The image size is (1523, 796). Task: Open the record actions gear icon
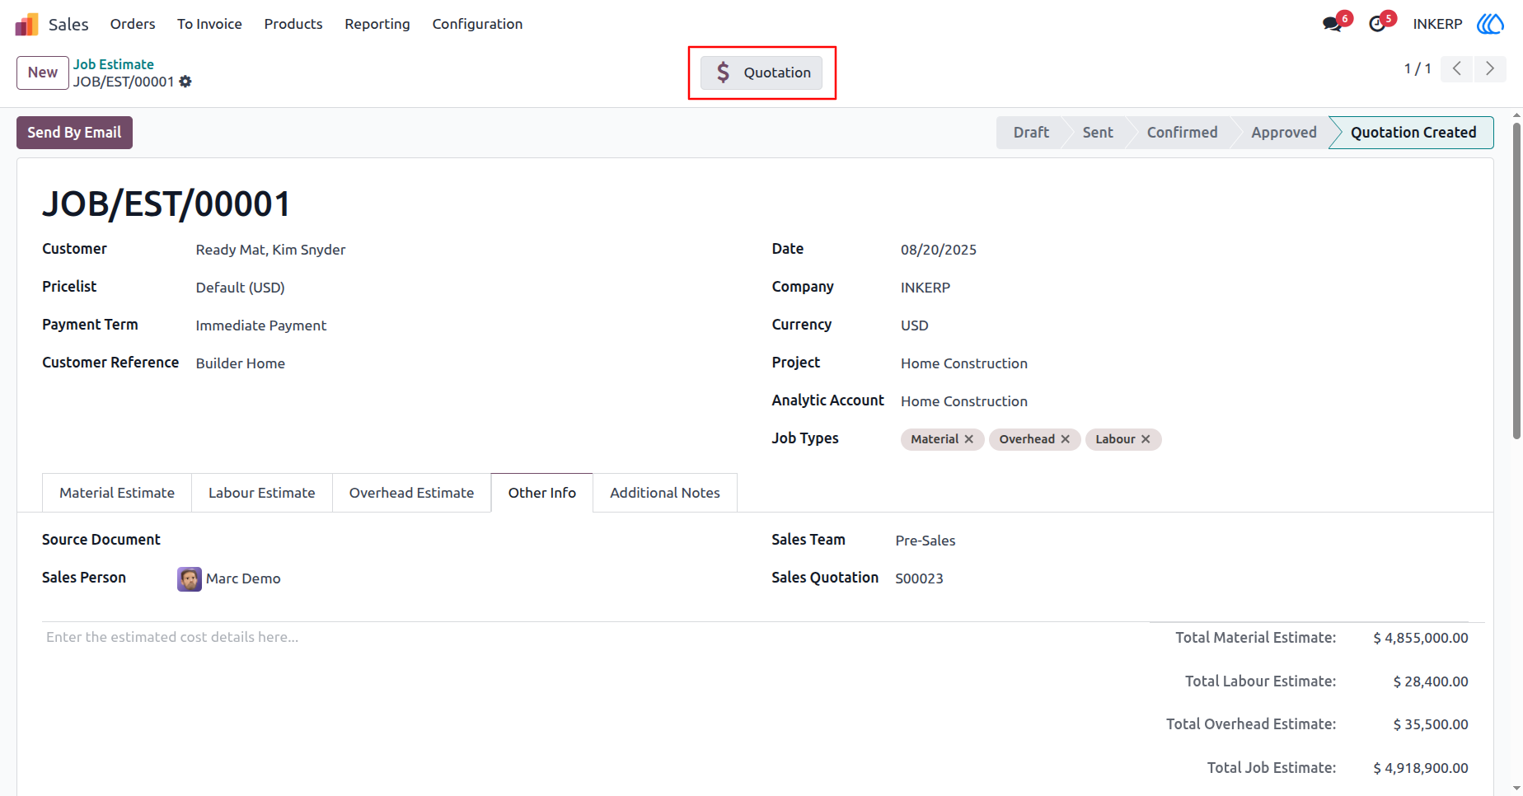coord(185,82)
